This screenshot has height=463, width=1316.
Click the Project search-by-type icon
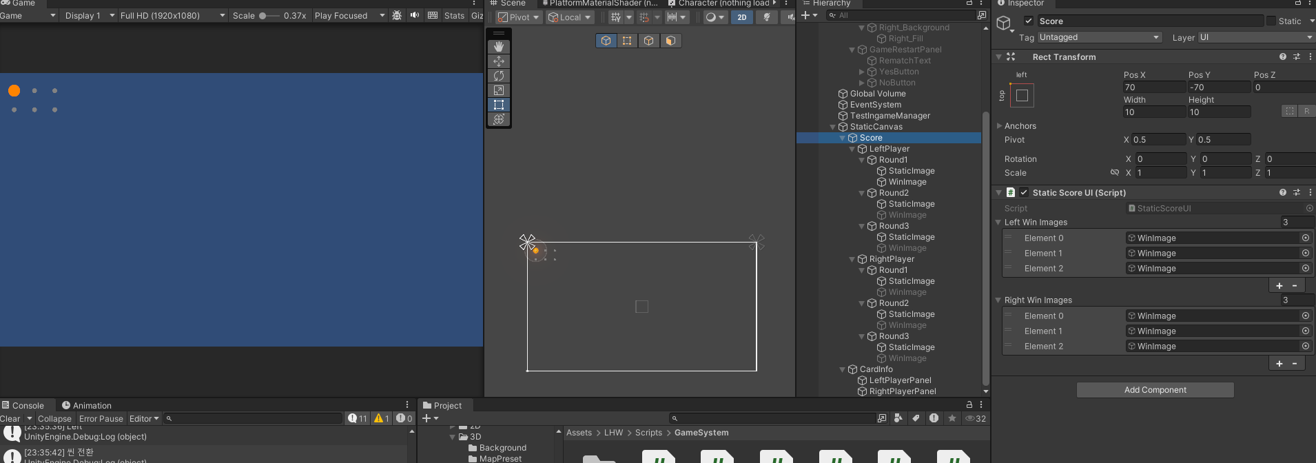pos(898,418)
